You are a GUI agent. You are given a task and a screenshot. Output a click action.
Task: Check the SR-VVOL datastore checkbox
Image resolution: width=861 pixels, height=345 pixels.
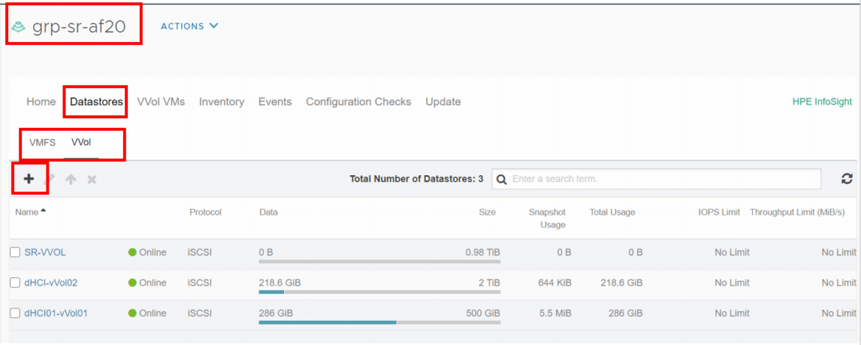coord(16,252)
